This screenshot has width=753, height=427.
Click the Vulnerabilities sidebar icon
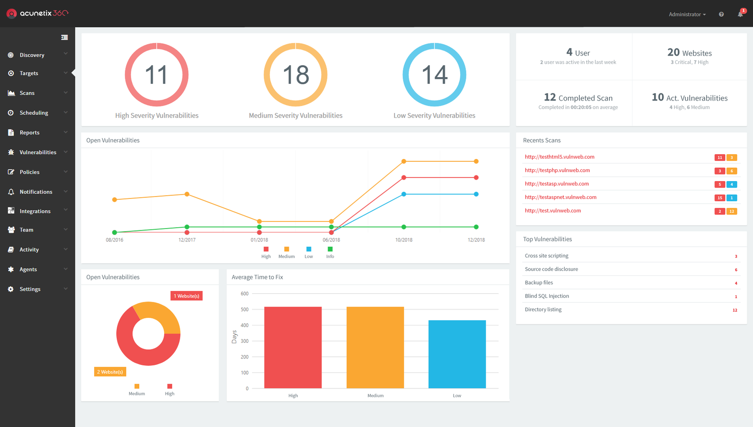[x=12, y=152]
